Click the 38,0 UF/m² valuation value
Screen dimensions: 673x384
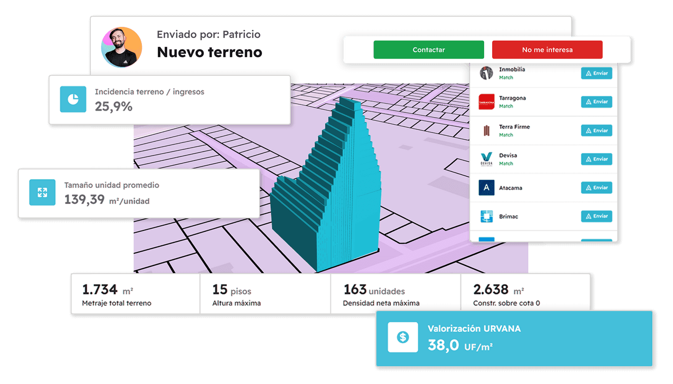(x=460, y=345)
